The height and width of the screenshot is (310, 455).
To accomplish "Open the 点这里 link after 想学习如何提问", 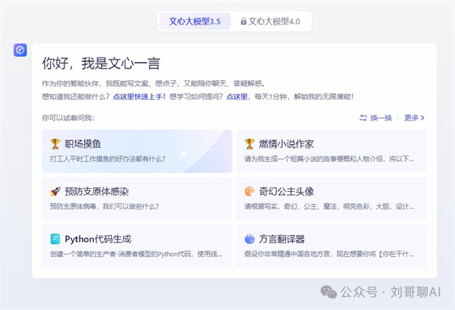I will click(x=237, y=96).
